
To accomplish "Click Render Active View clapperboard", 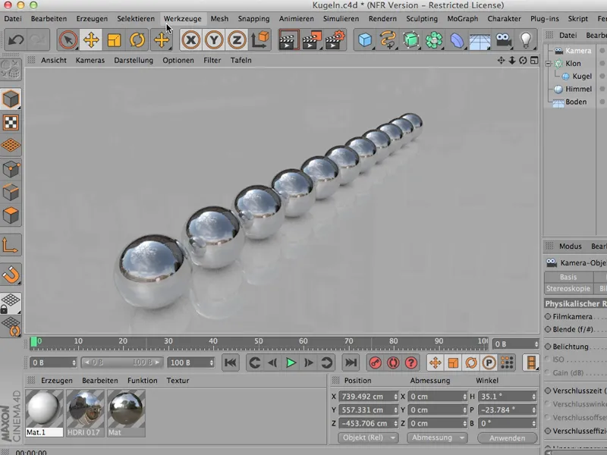I will click(x=288, y=40).
